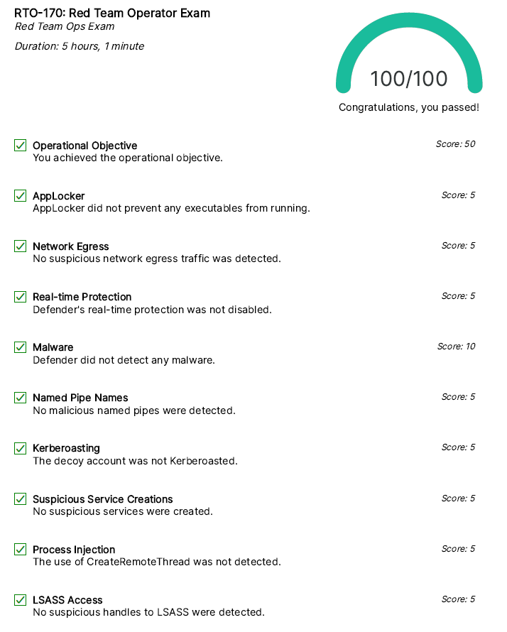Toggle the Kerberoasting checkbox
Viewport: 507px width, 632px height.
tap(21, 448)
